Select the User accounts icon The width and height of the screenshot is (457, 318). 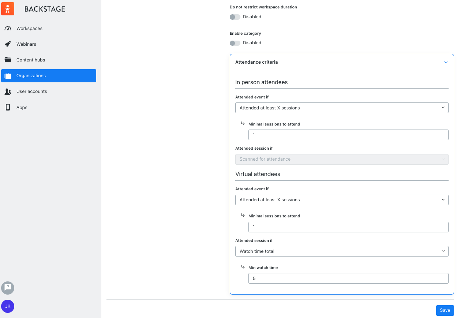tap(8, 91)
